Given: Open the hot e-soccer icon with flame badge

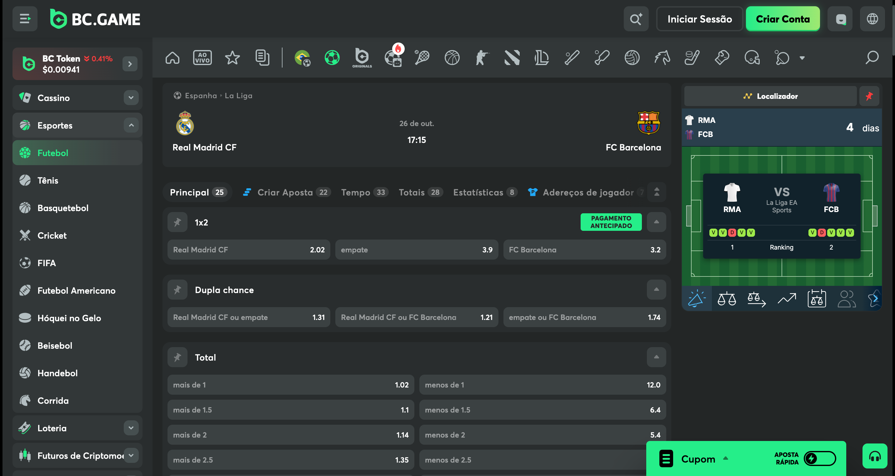Looking at the screenshot, I should tap(393, 56).
